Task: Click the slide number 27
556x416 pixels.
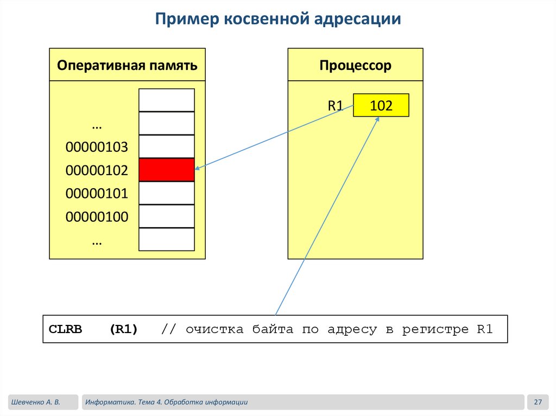Action: coord(538,402)
